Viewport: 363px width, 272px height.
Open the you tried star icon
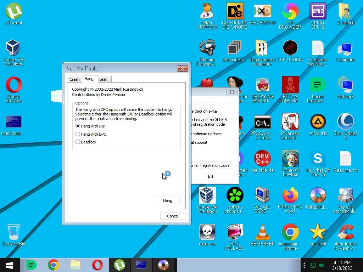point(318,235)
